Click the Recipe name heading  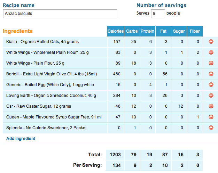pyautogui.click(x=18, y=5)
